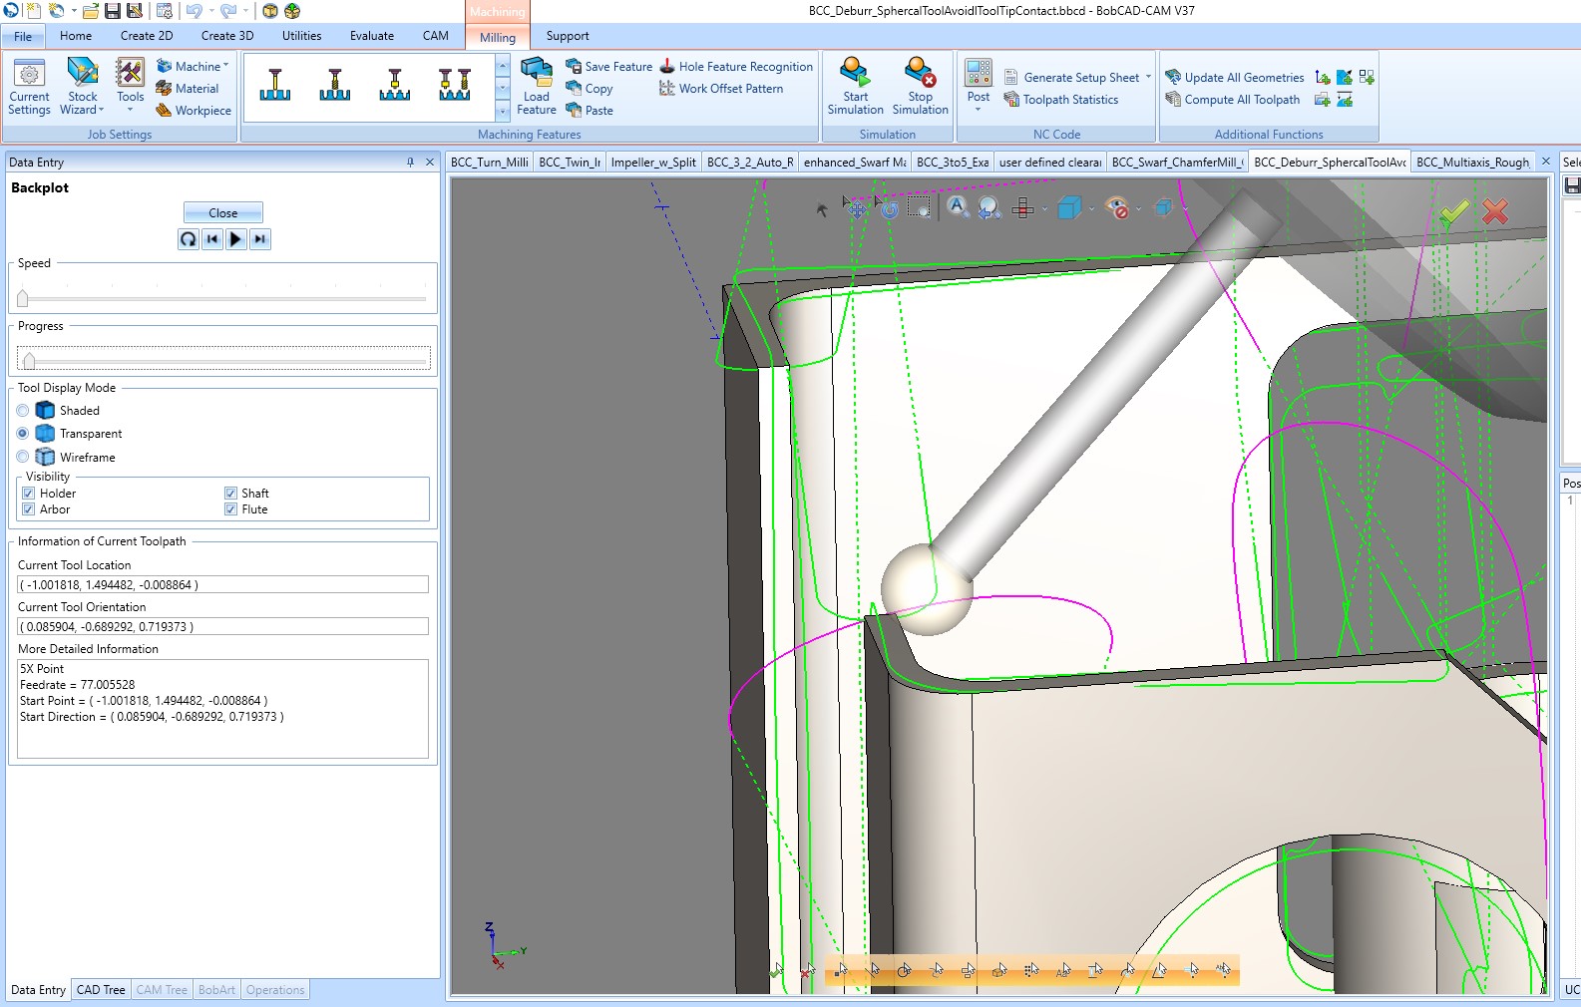Adjust the Speed slider handle
This screenshot has height=1007, width=1581.
point(23,298)
